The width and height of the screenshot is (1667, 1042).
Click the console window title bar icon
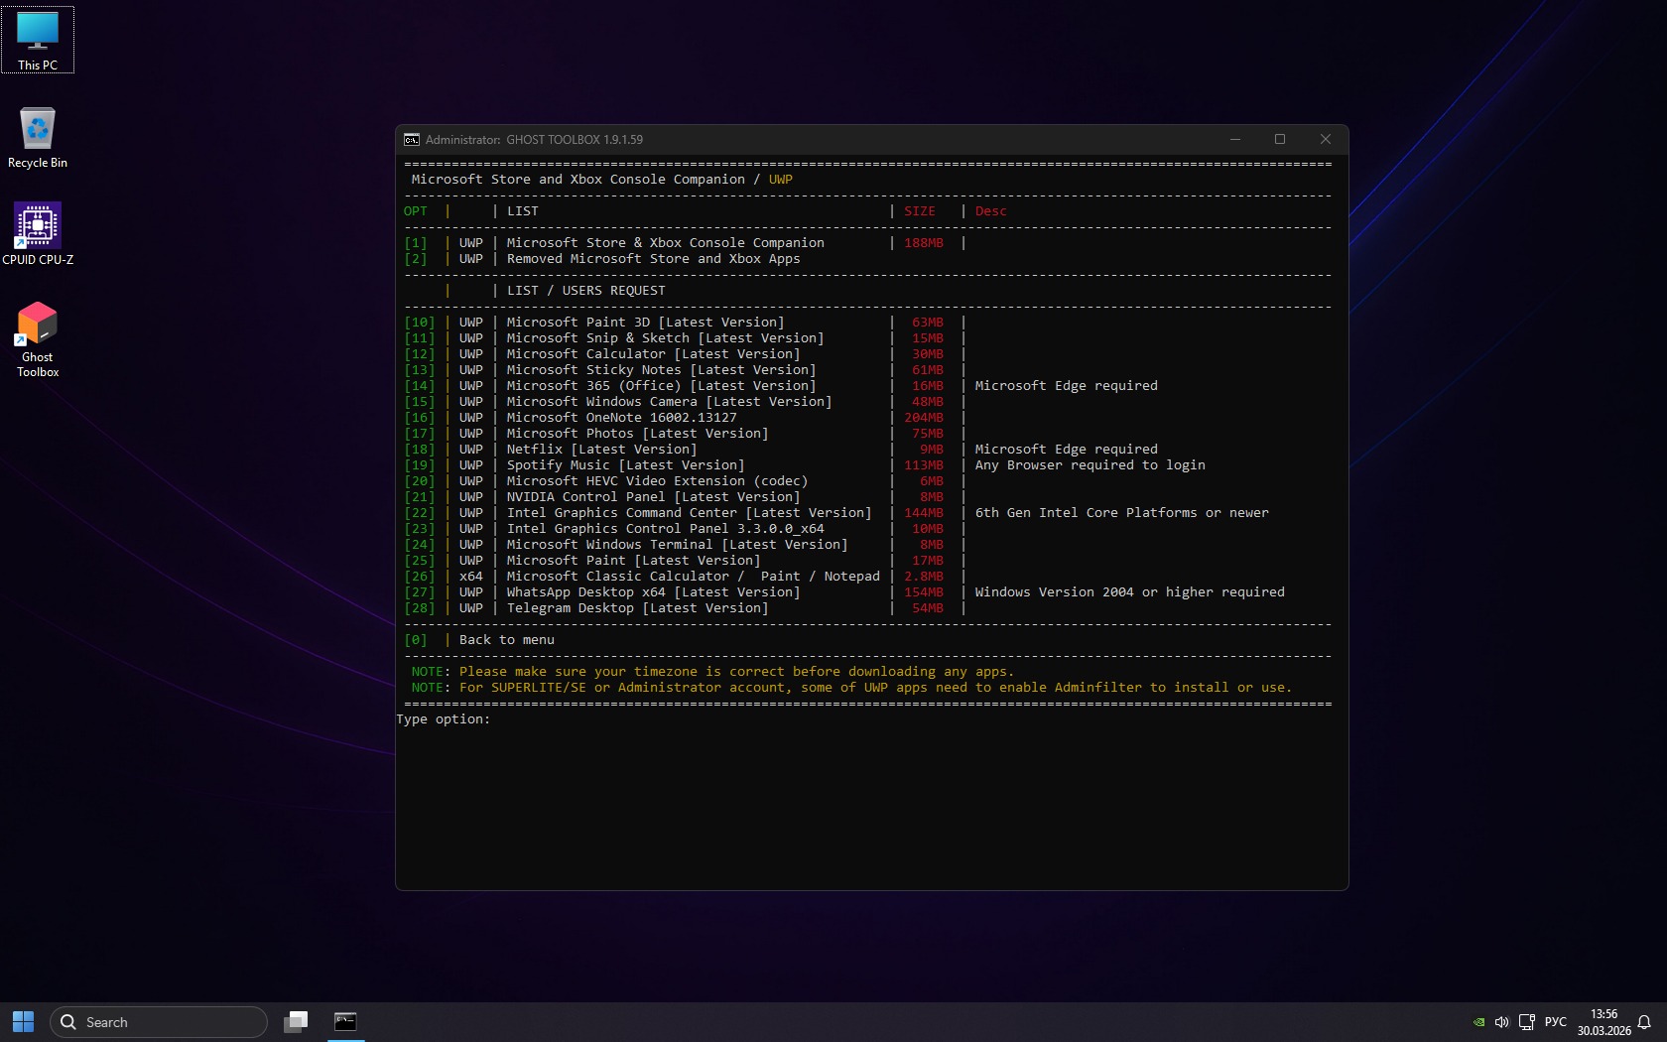coord(411,140)
